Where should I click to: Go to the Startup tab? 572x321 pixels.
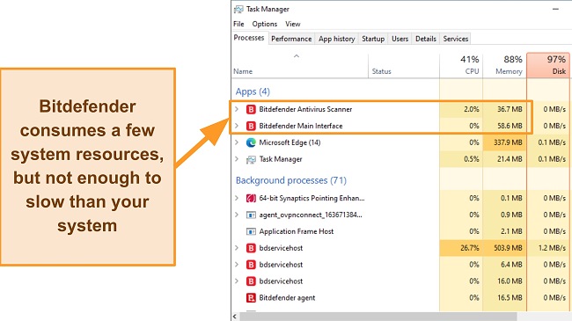pos(373,39)
